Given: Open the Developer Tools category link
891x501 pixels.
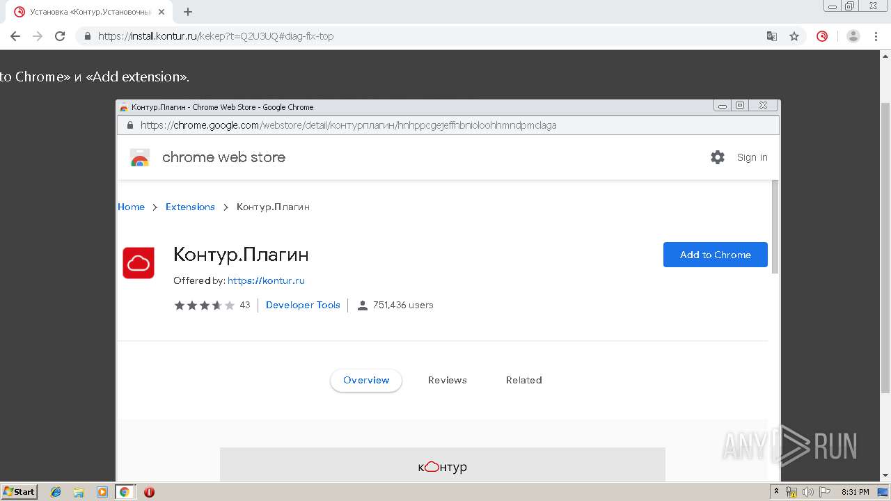Looking at the screenshot, I should (x=303, y=305).
